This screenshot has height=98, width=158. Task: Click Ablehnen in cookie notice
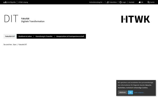click(x=122, y=93)
